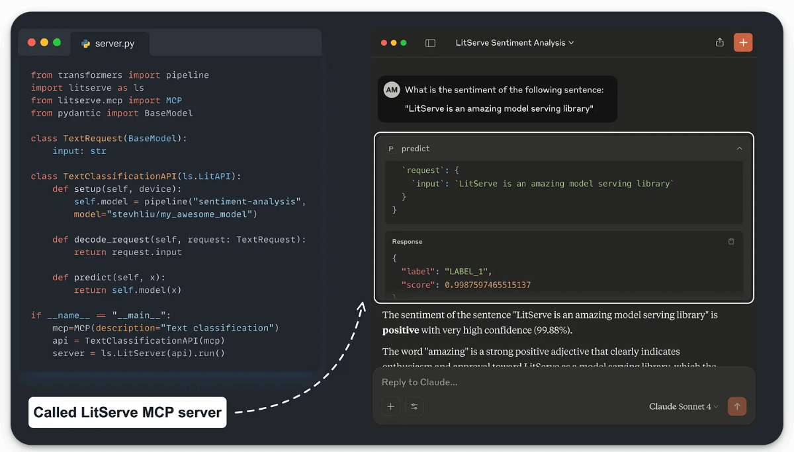The image size is (794, 452).
Task: Click the "predict" tool name label
Action: pyautogui.click(x=416, y=149)
